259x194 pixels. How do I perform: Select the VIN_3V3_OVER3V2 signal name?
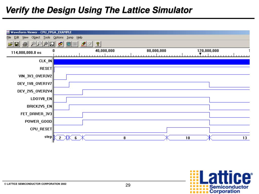coord(35,76)
